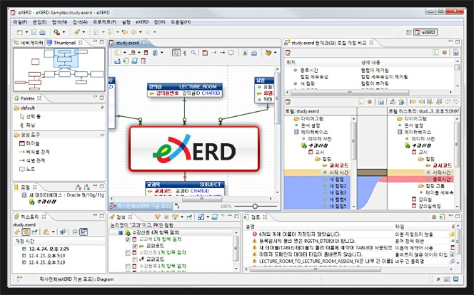The width and height of the screenshot is (474, 295).
Task: Click the Thumbnail diagram overview
Action: 59,70
